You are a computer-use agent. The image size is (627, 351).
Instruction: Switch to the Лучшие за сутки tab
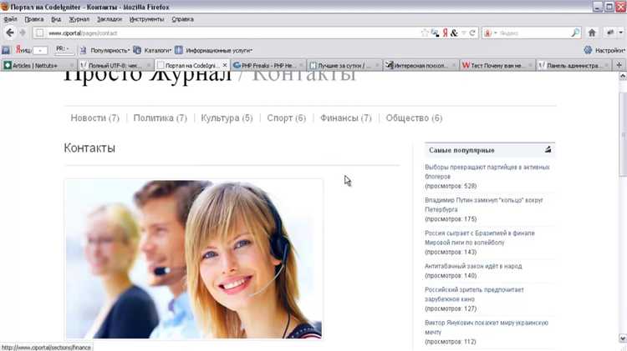coord(344,65)
